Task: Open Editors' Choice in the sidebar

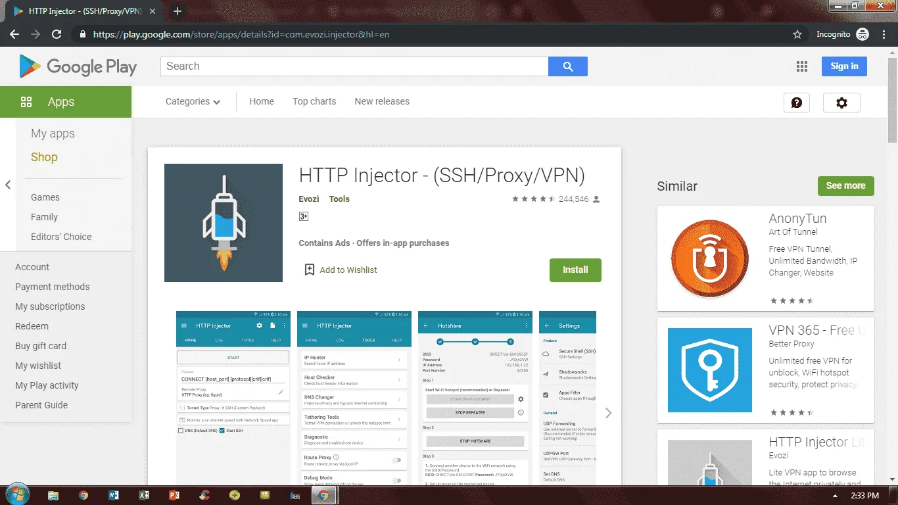Action: 61,237
